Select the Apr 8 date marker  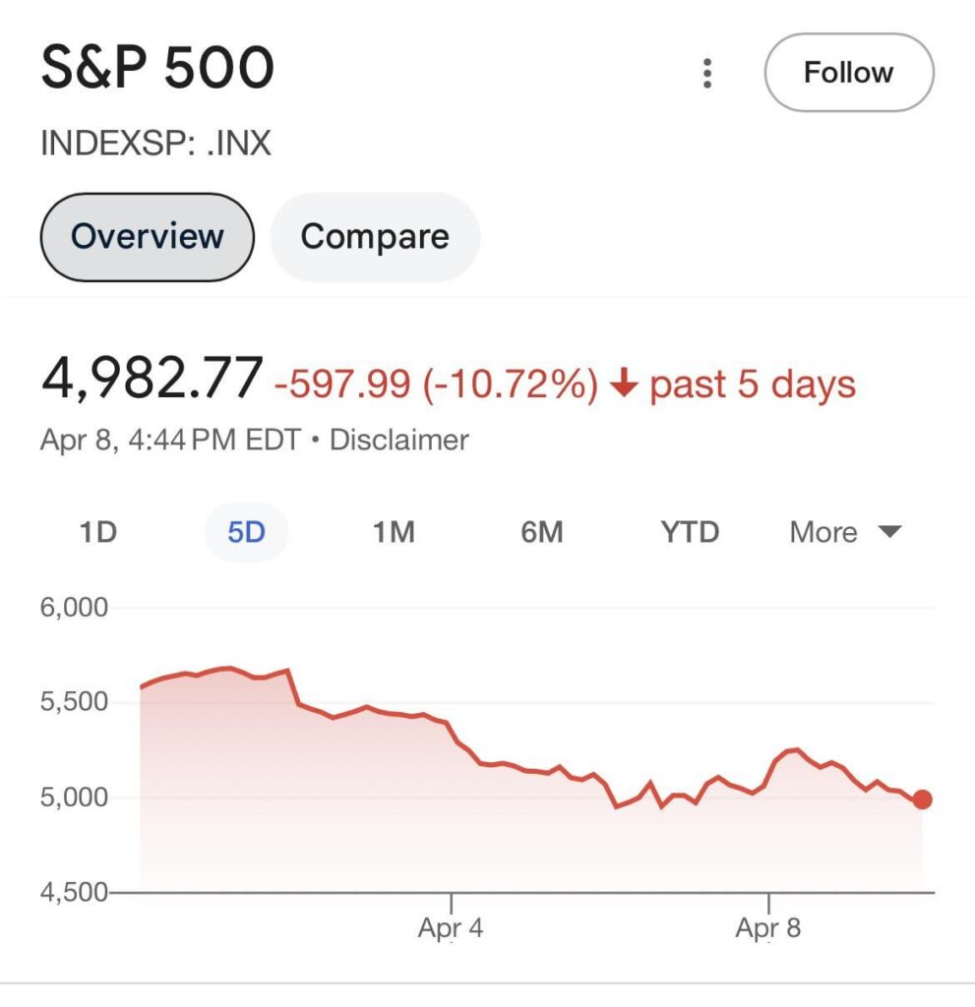tap(768, 927)
